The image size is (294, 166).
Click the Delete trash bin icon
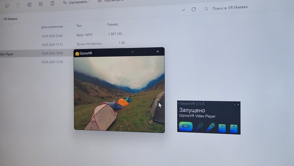(52, 3)
